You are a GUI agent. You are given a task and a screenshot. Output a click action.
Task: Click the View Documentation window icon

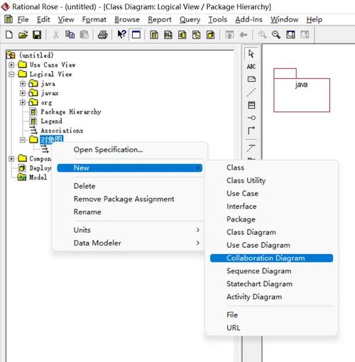point(136,35)
